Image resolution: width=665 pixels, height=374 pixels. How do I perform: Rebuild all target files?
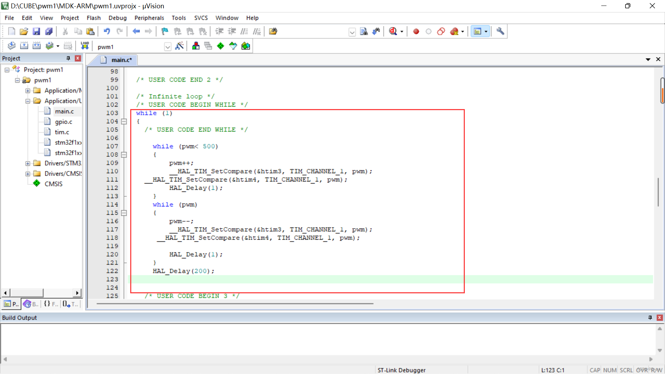point(36,46)
